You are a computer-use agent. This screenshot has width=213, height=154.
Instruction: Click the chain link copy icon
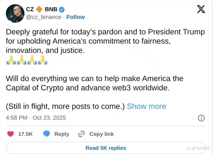[81, 134]
